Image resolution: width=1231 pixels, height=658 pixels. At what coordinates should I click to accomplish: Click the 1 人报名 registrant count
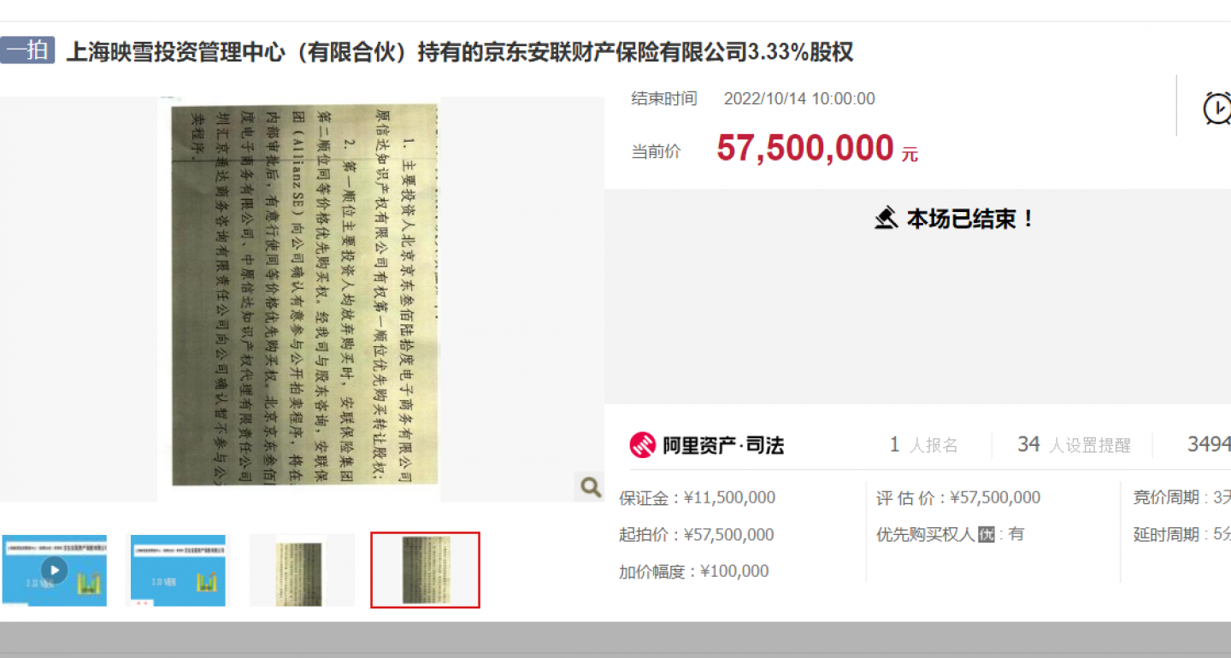coord(923,445)
